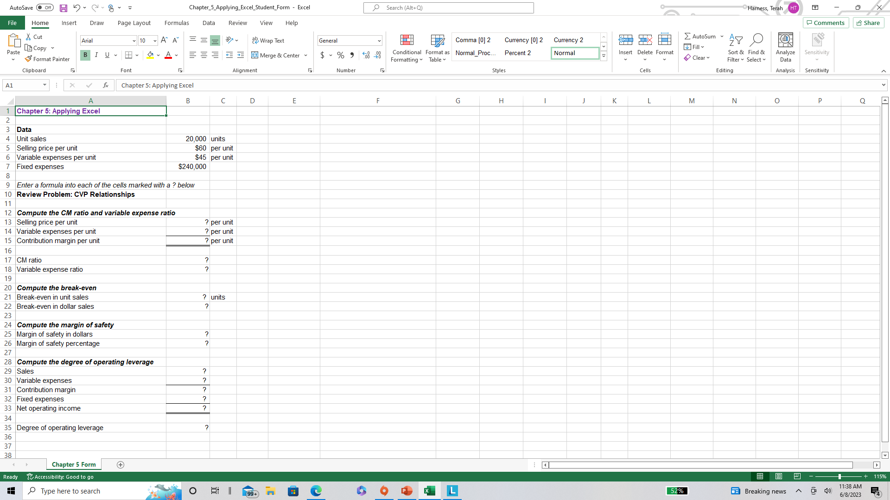890x500 pixels.
Task: Toggle italic formatting on
Action: [96, 55]
